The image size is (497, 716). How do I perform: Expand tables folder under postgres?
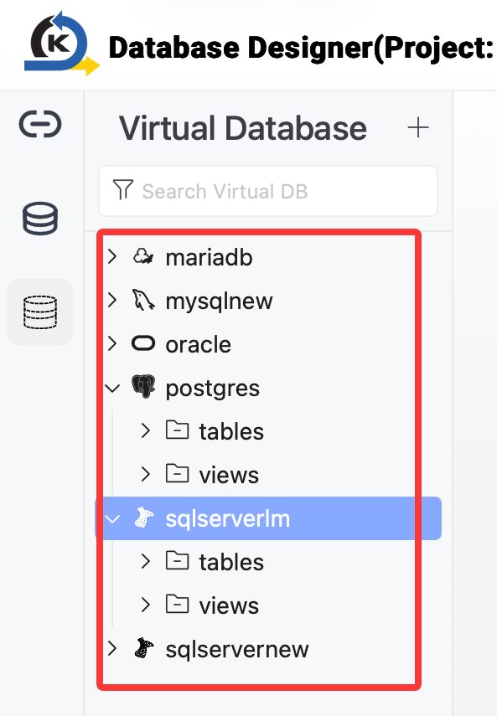point(146,430)
